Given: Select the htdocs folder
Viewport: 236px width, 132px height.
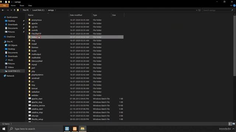Looking at the screenshot, I should (x=76, y=37).
